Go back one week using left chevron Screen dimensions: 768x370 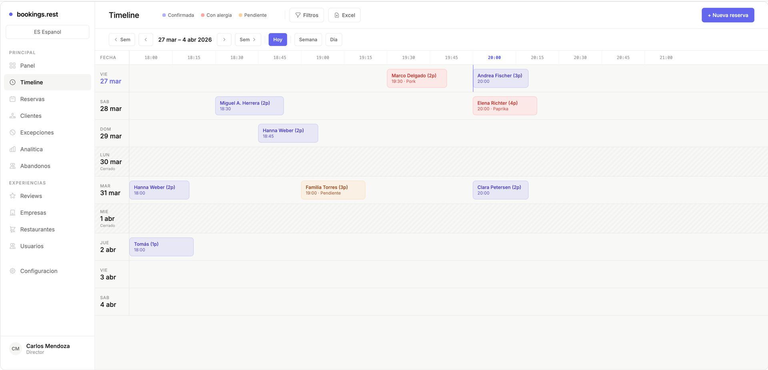(x=146, y=40)
